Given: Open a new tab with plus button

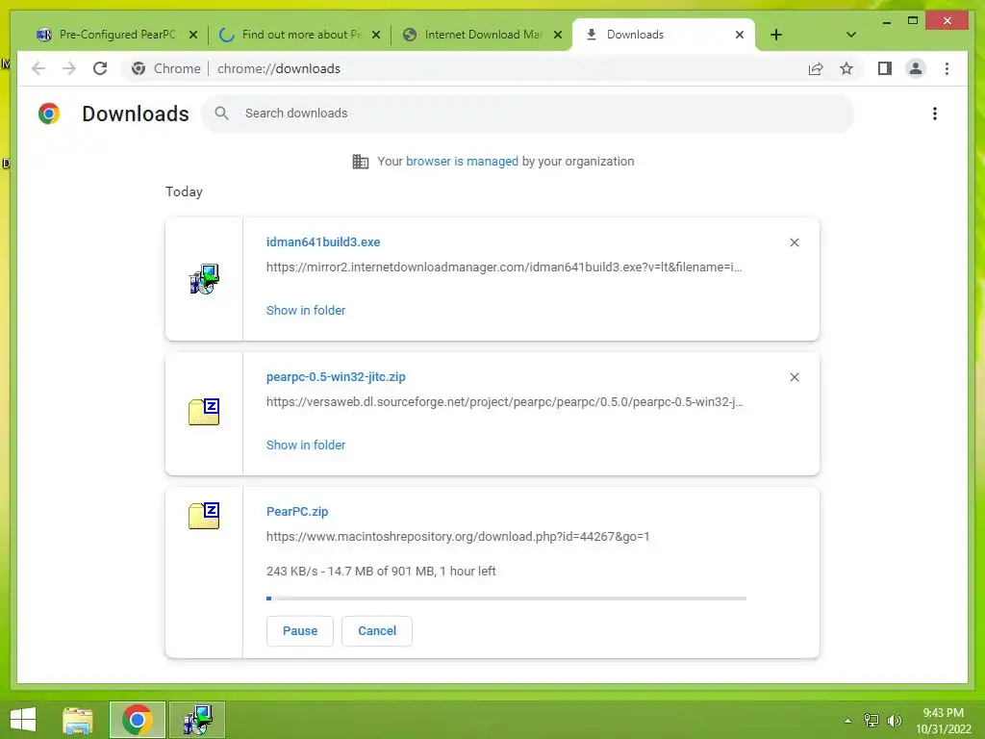Looking at the screenshot, I should tap(776, 35).
